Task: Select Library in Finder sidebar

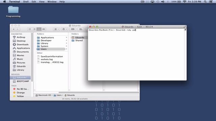Action: (x=21, y=70)
